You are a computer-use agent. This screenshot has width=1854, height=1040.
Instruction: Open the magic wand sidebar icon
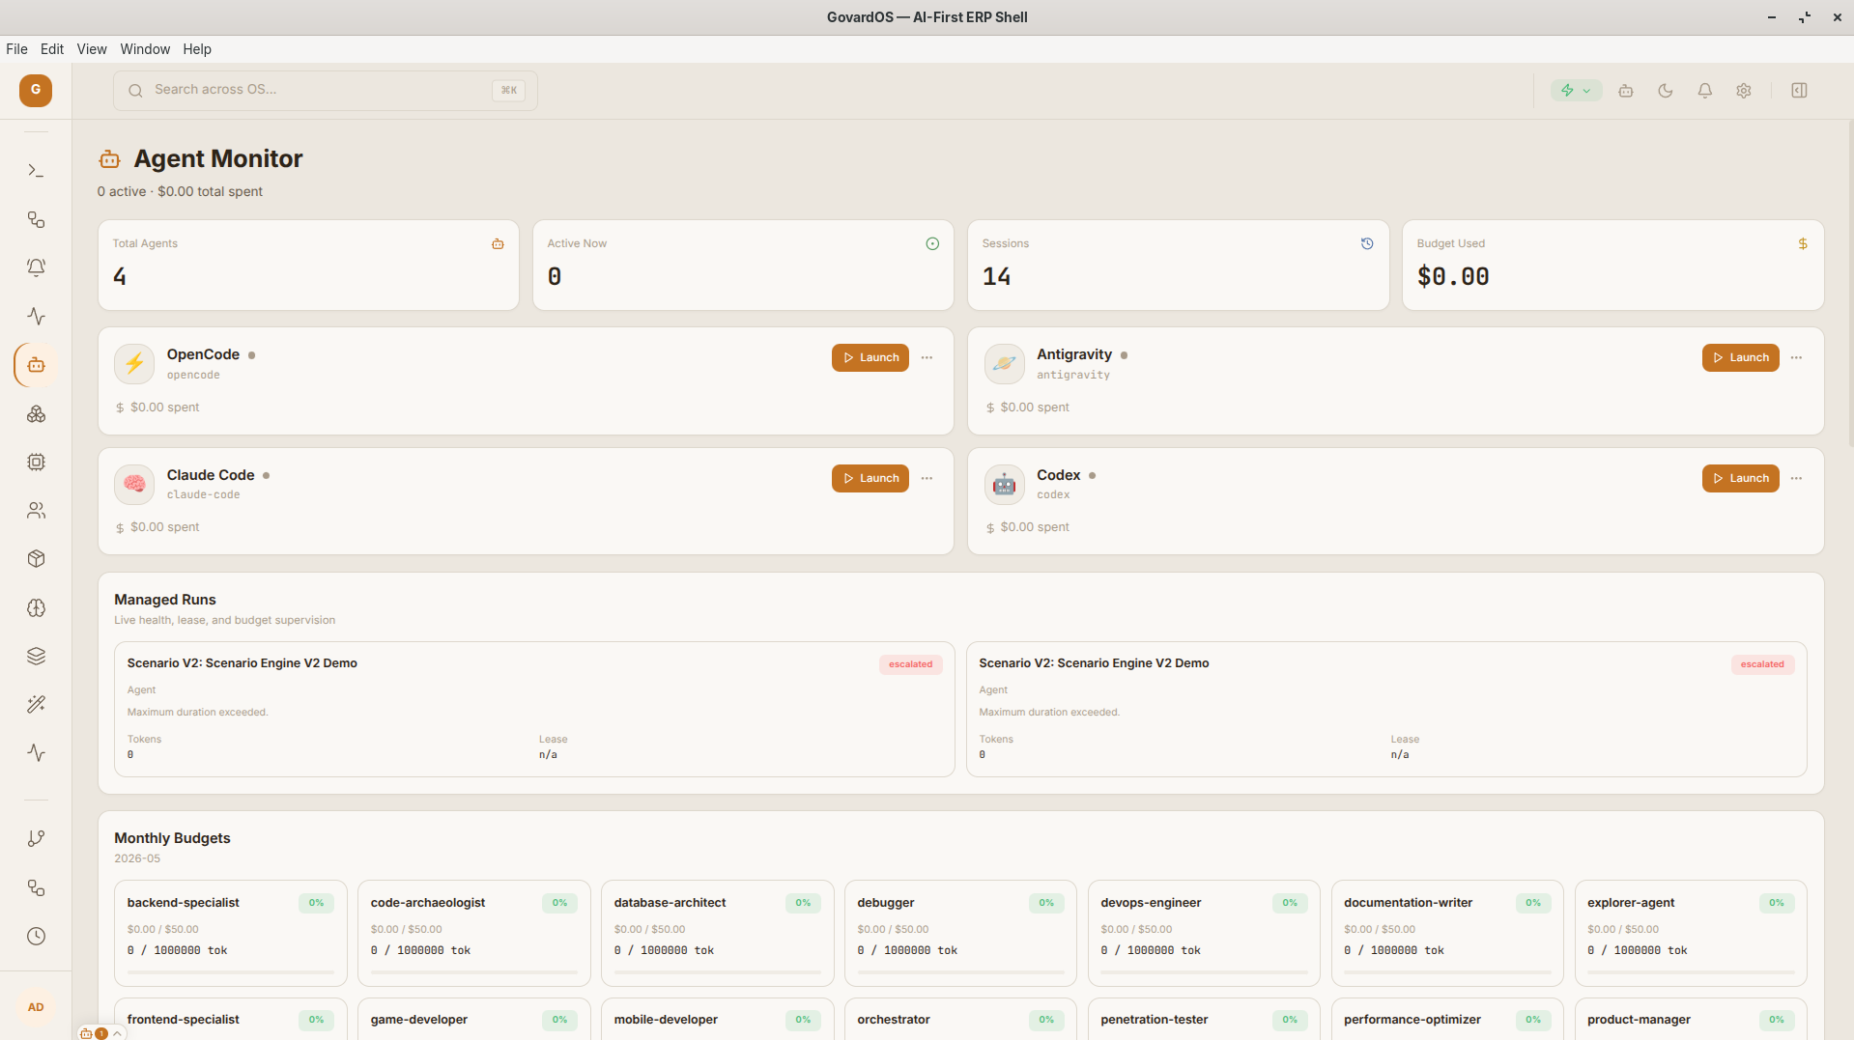click(36, 704)
